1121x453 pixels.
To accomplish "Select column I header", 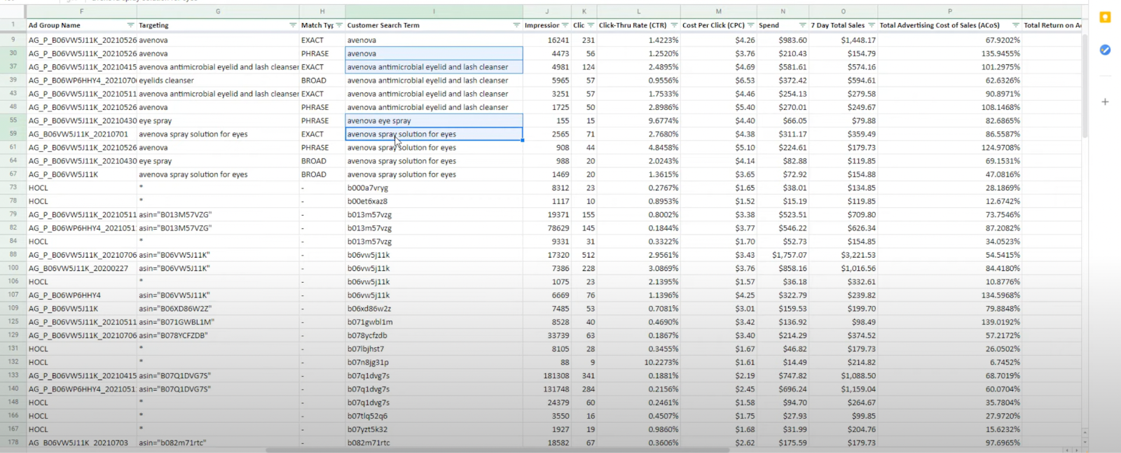I will [x=434, y=11].
